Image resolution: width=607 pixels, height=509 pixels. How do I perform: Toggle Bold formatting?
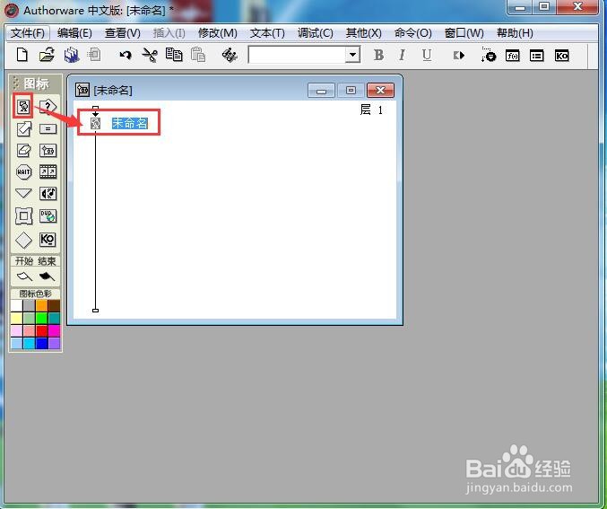(x=379, y=55)
